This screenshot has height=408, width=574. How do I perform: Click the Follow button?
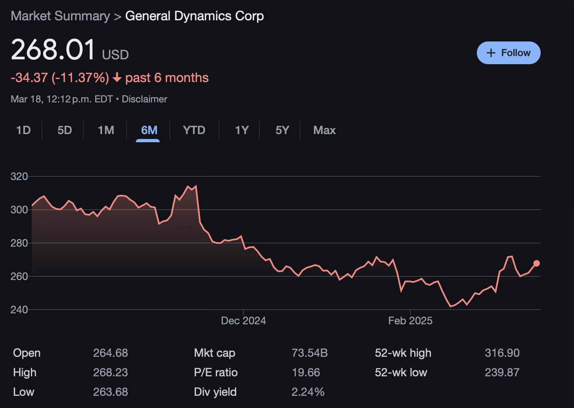(508, 53)
